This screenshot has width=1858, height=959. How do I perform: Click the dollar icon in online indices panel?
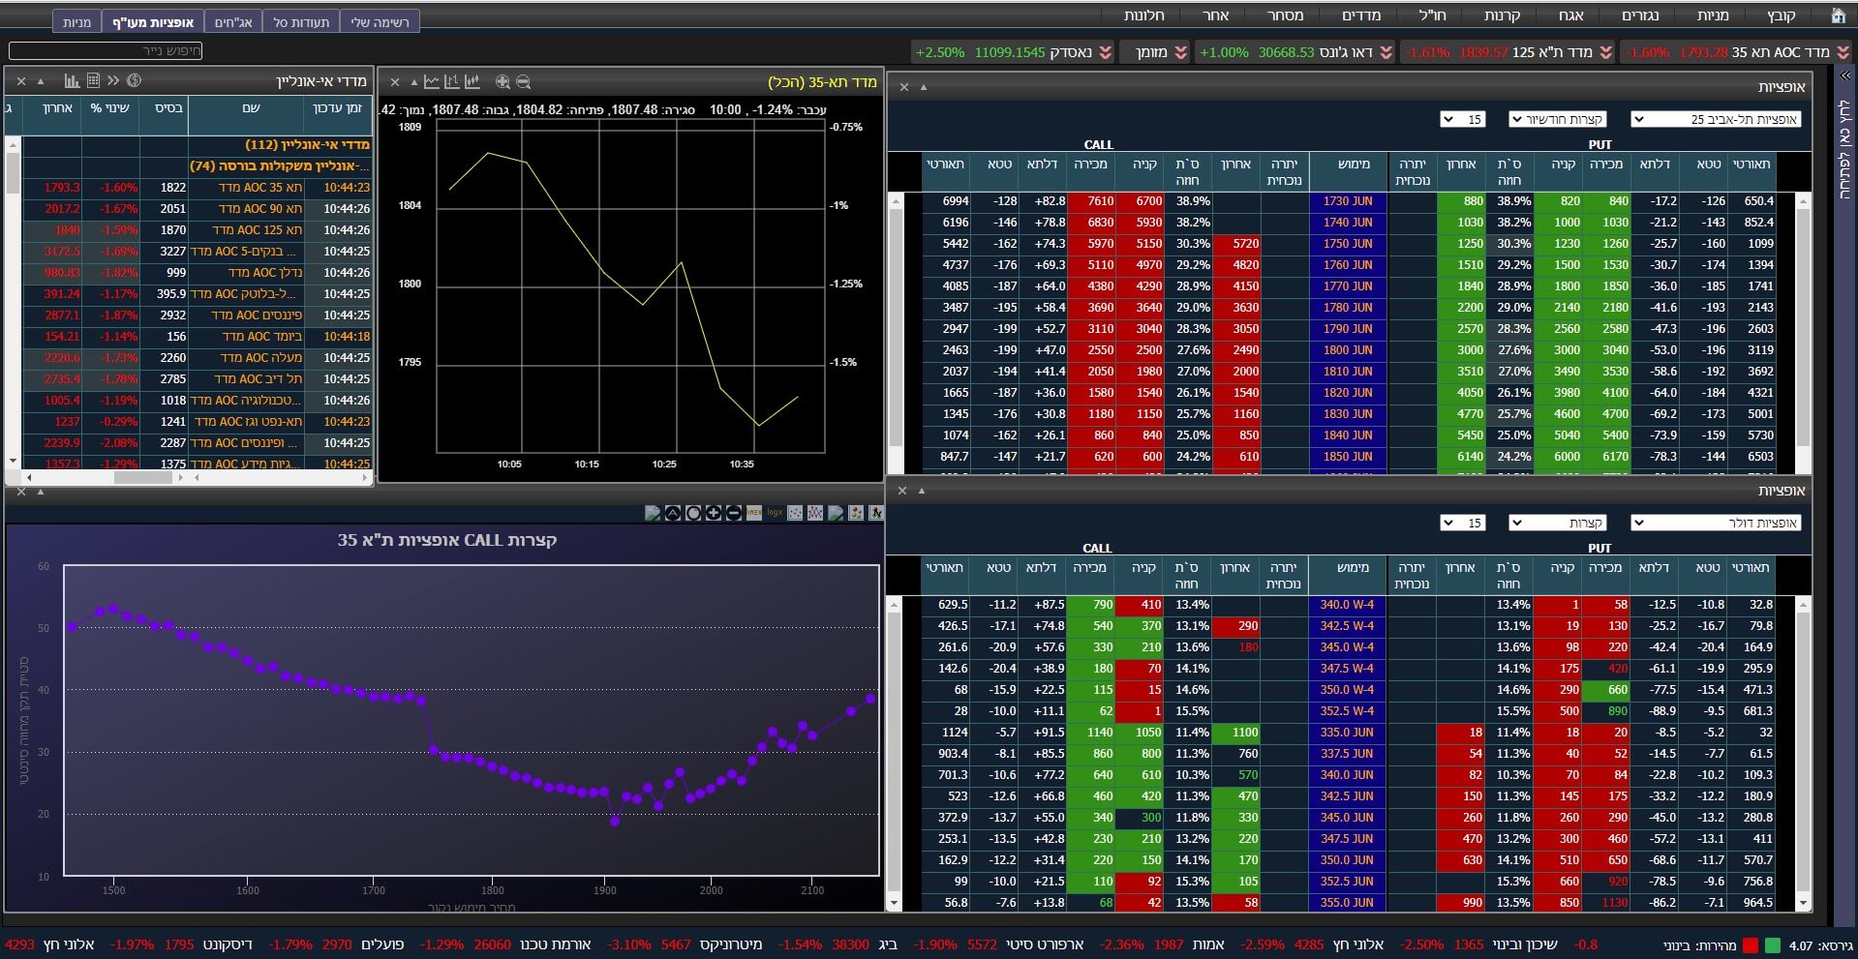[x=135, y=81]
